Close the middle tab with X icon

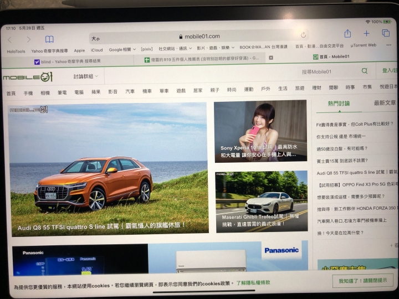click(271, 58)
